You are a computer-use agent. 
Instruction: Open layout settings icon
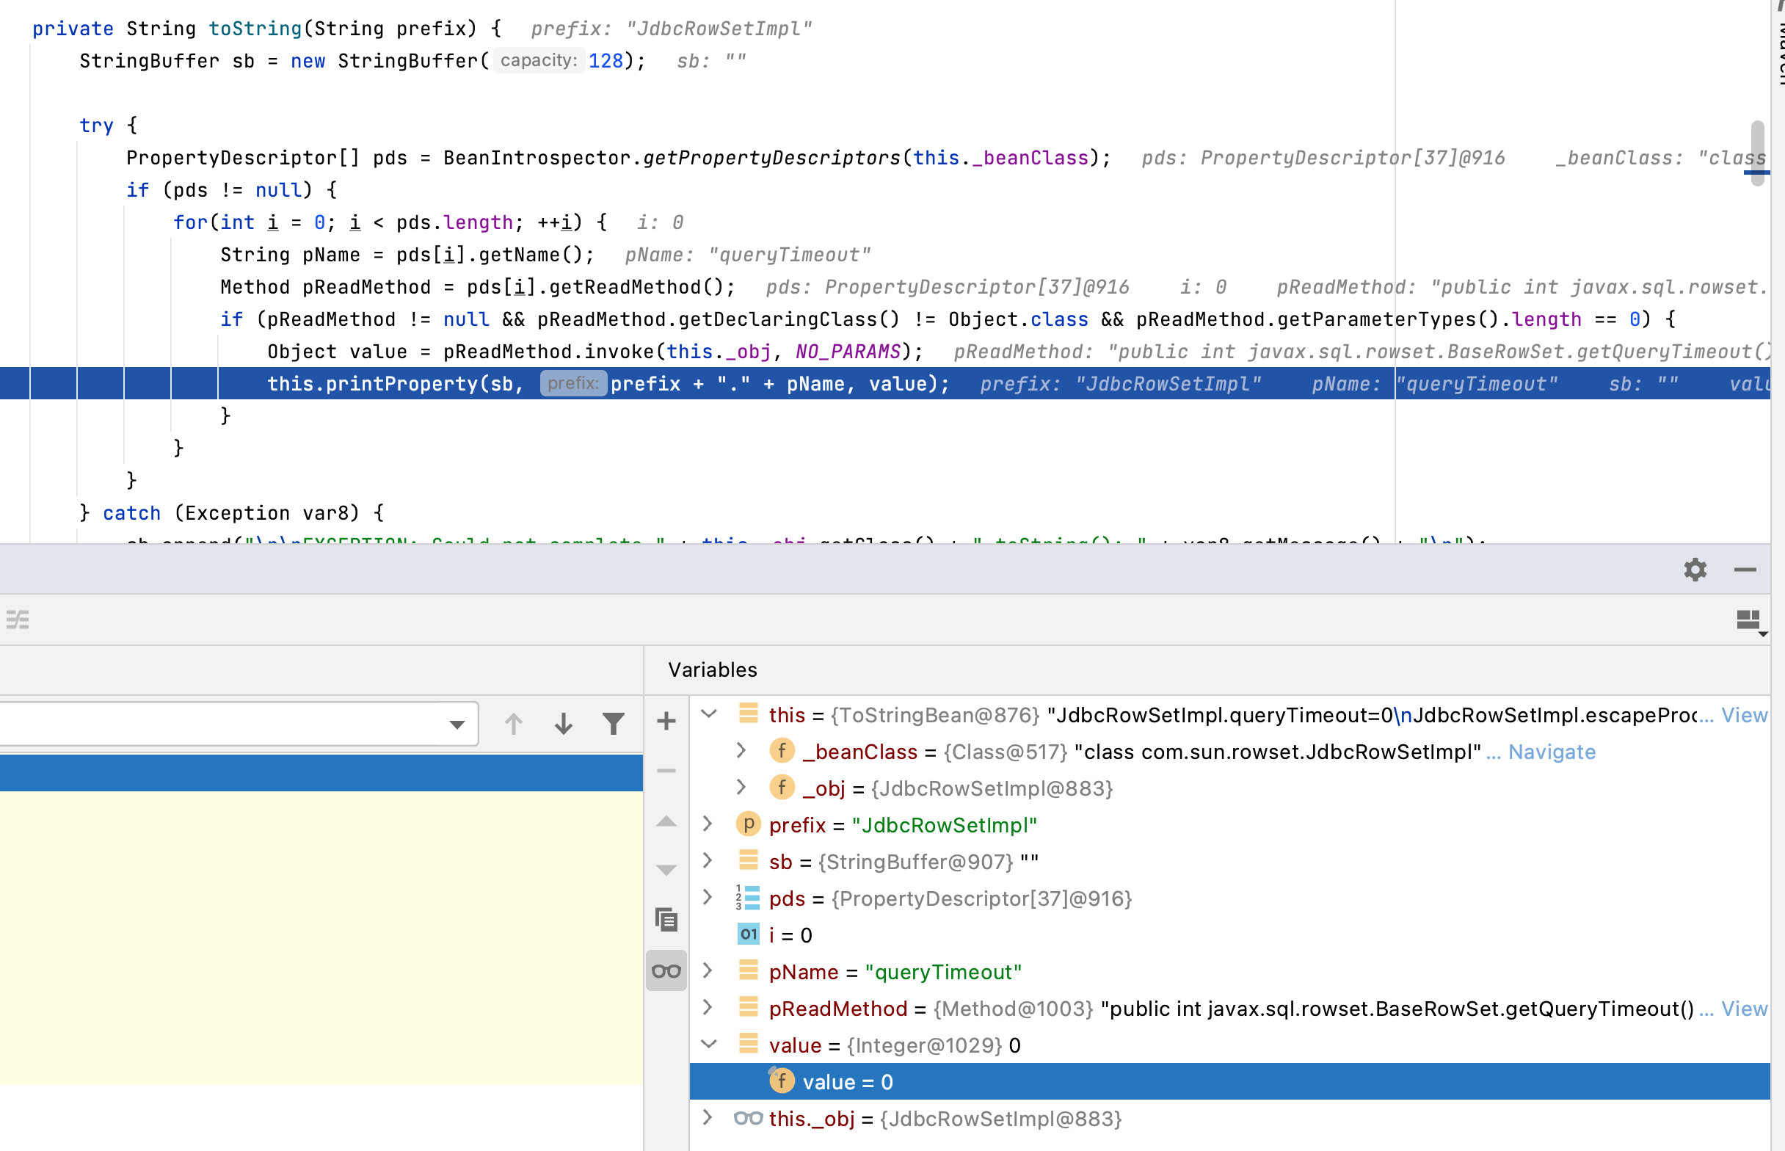(1750, 620)
